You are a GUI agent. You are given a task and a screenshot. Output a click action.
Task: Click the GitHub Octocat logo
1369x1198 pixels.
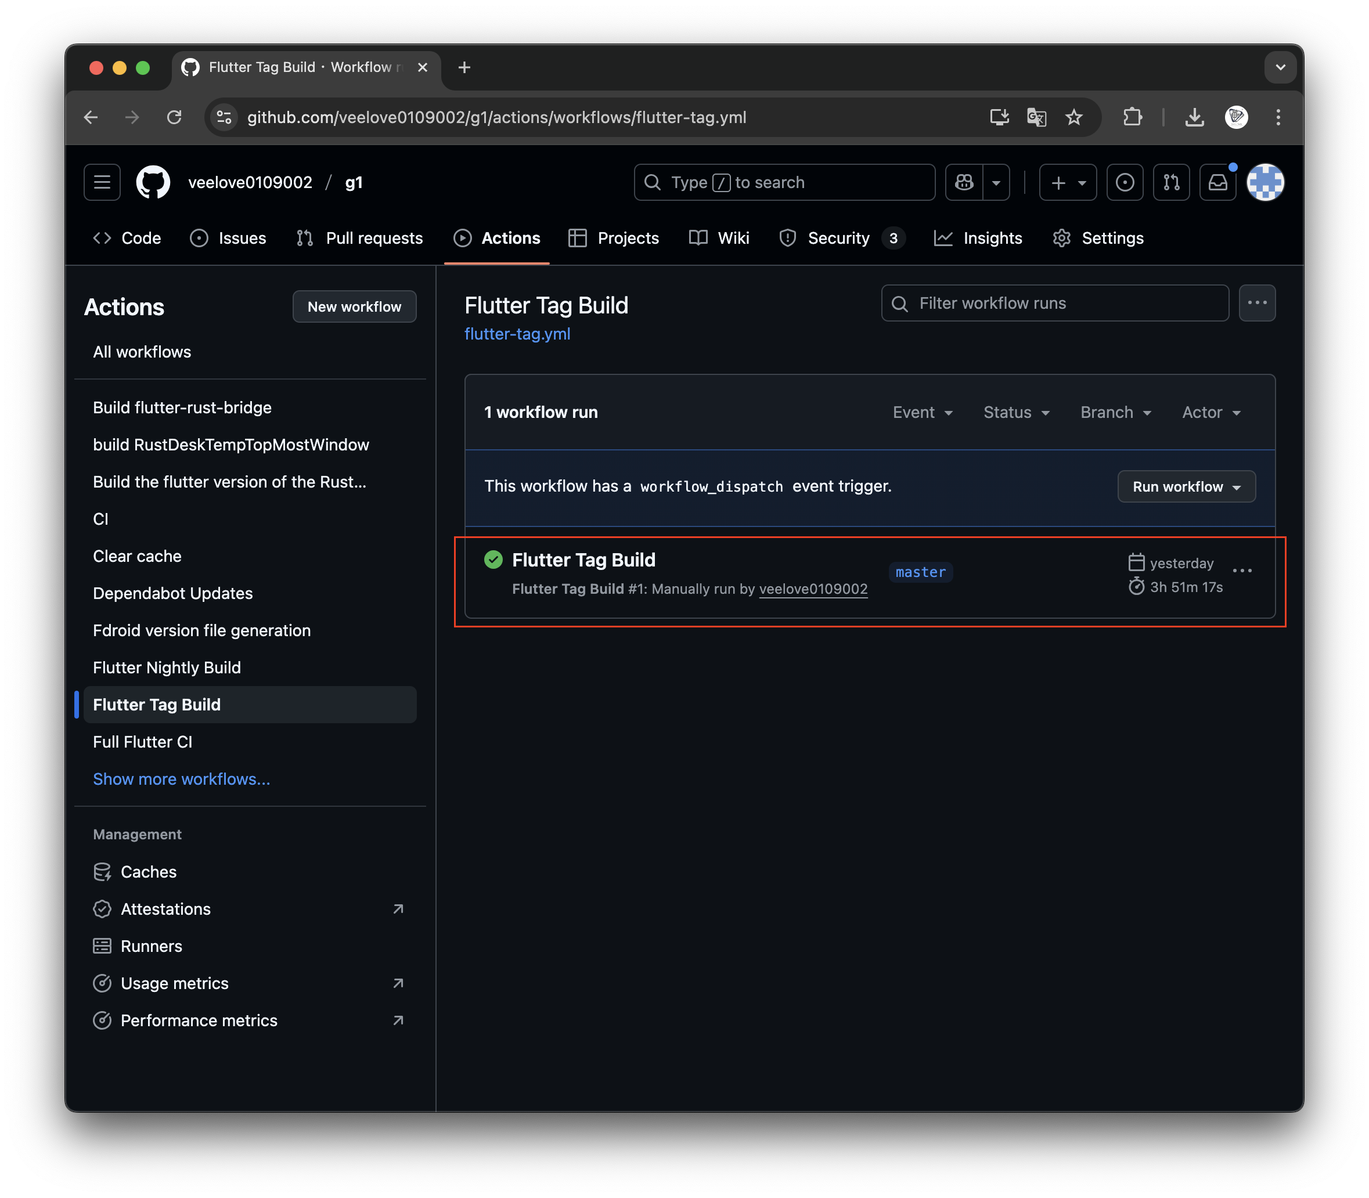pyautogui.click(x=153, y=182)
